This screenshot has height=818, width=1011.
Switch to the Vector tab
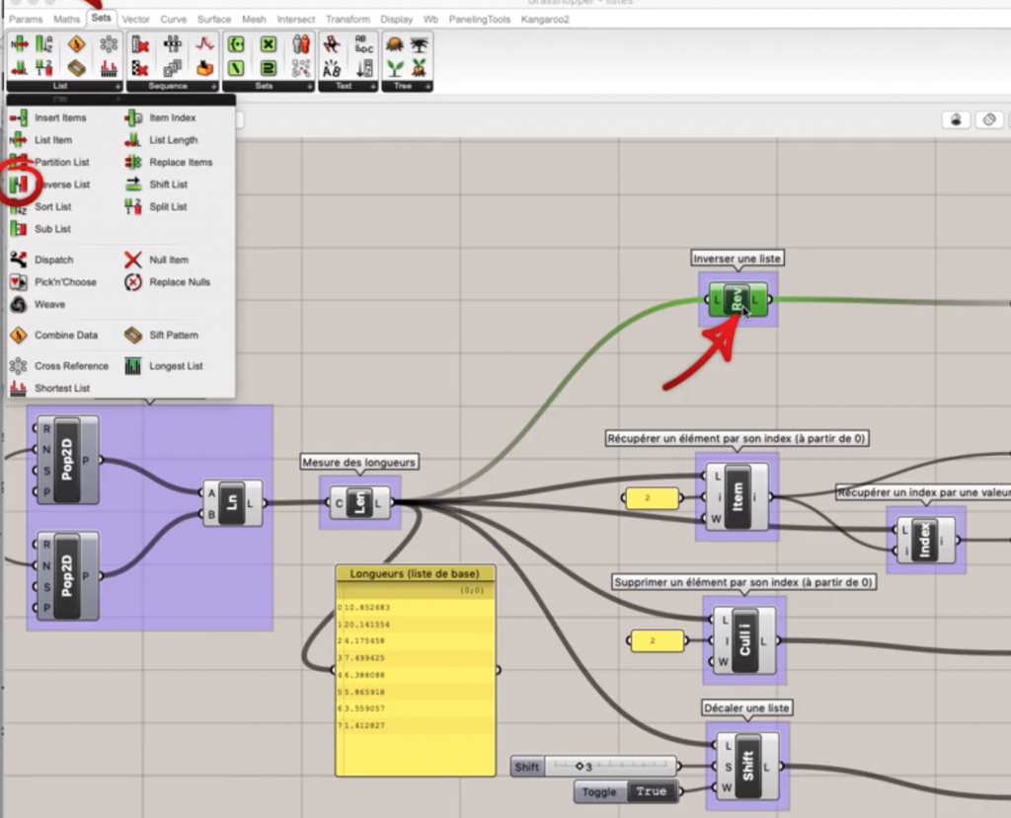tap(136, 19)
